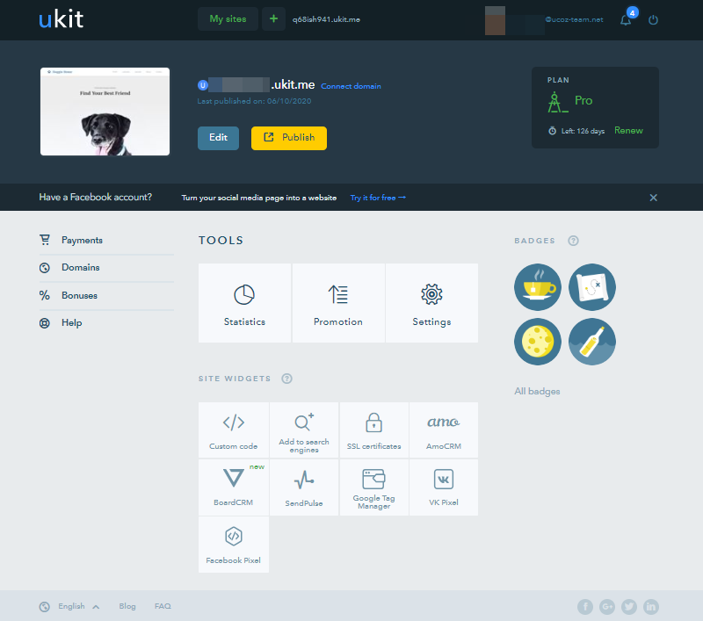This screenshot has height=621, width=703.
Task: Open the SendPulse widget
Action: point(303,487)
